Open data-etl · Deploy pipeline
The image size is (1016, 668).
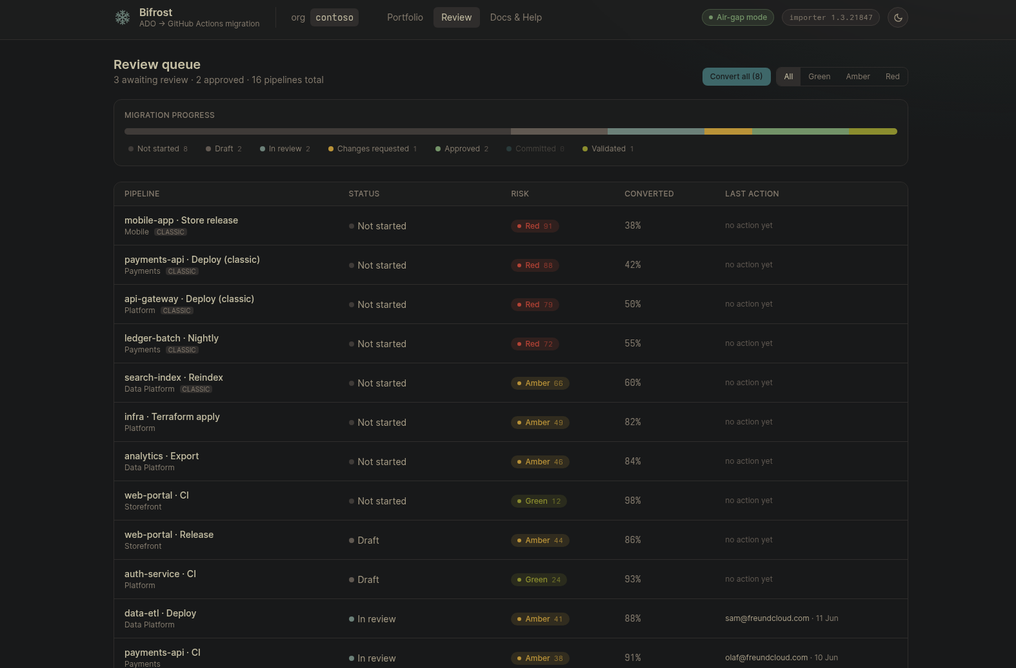(x=160, y=613)
